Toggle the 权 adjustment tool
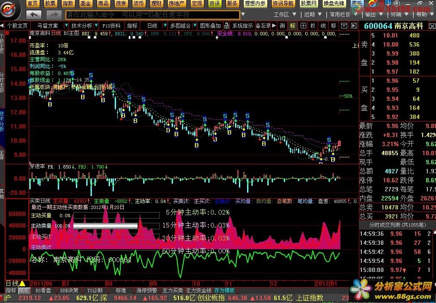 [x=313, y=26]
